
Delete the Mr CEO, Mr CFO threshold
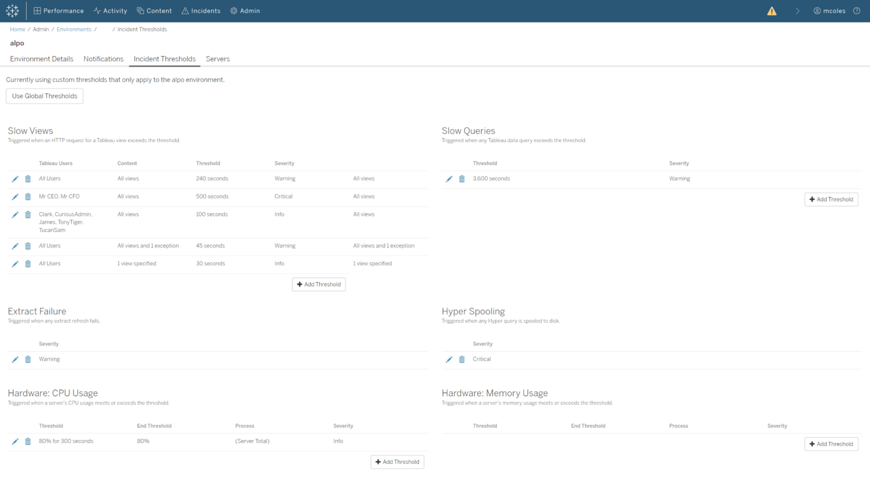28,197
